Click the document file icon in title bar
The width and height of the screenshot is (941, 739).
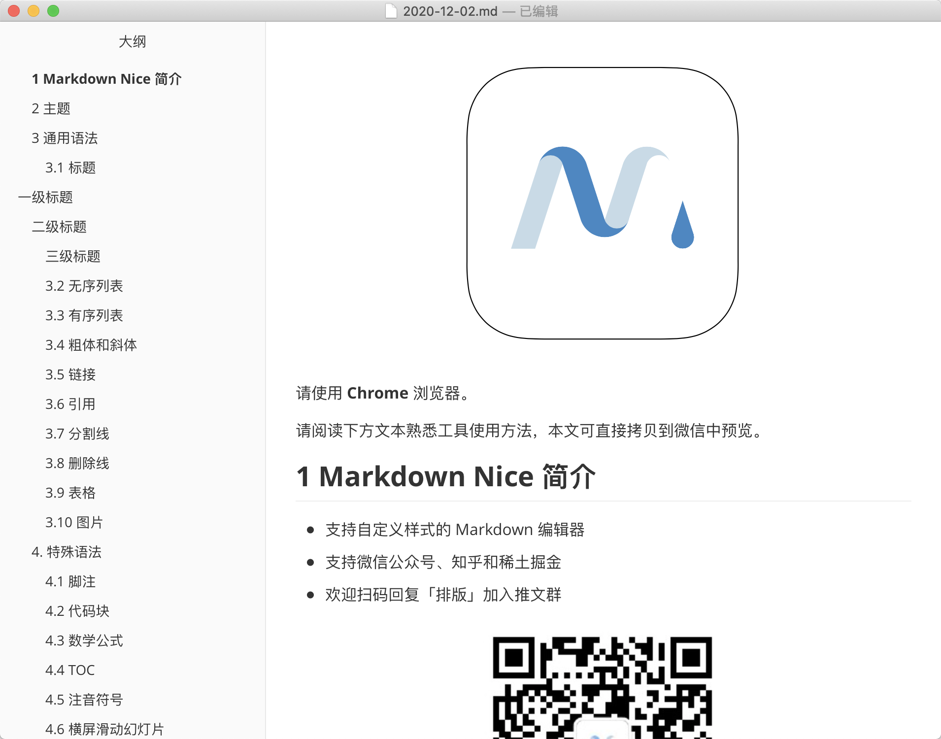click(x=391, y=11)
